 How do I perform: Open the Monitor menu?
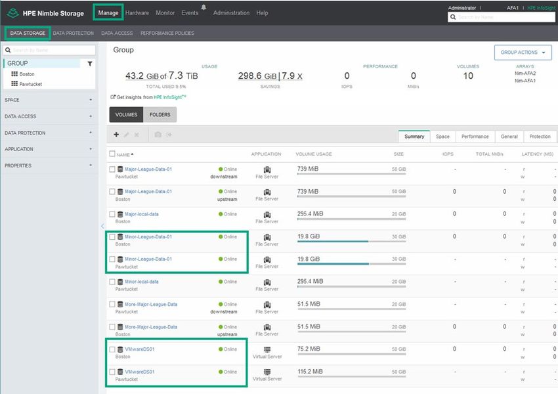(x=165, y=13)
